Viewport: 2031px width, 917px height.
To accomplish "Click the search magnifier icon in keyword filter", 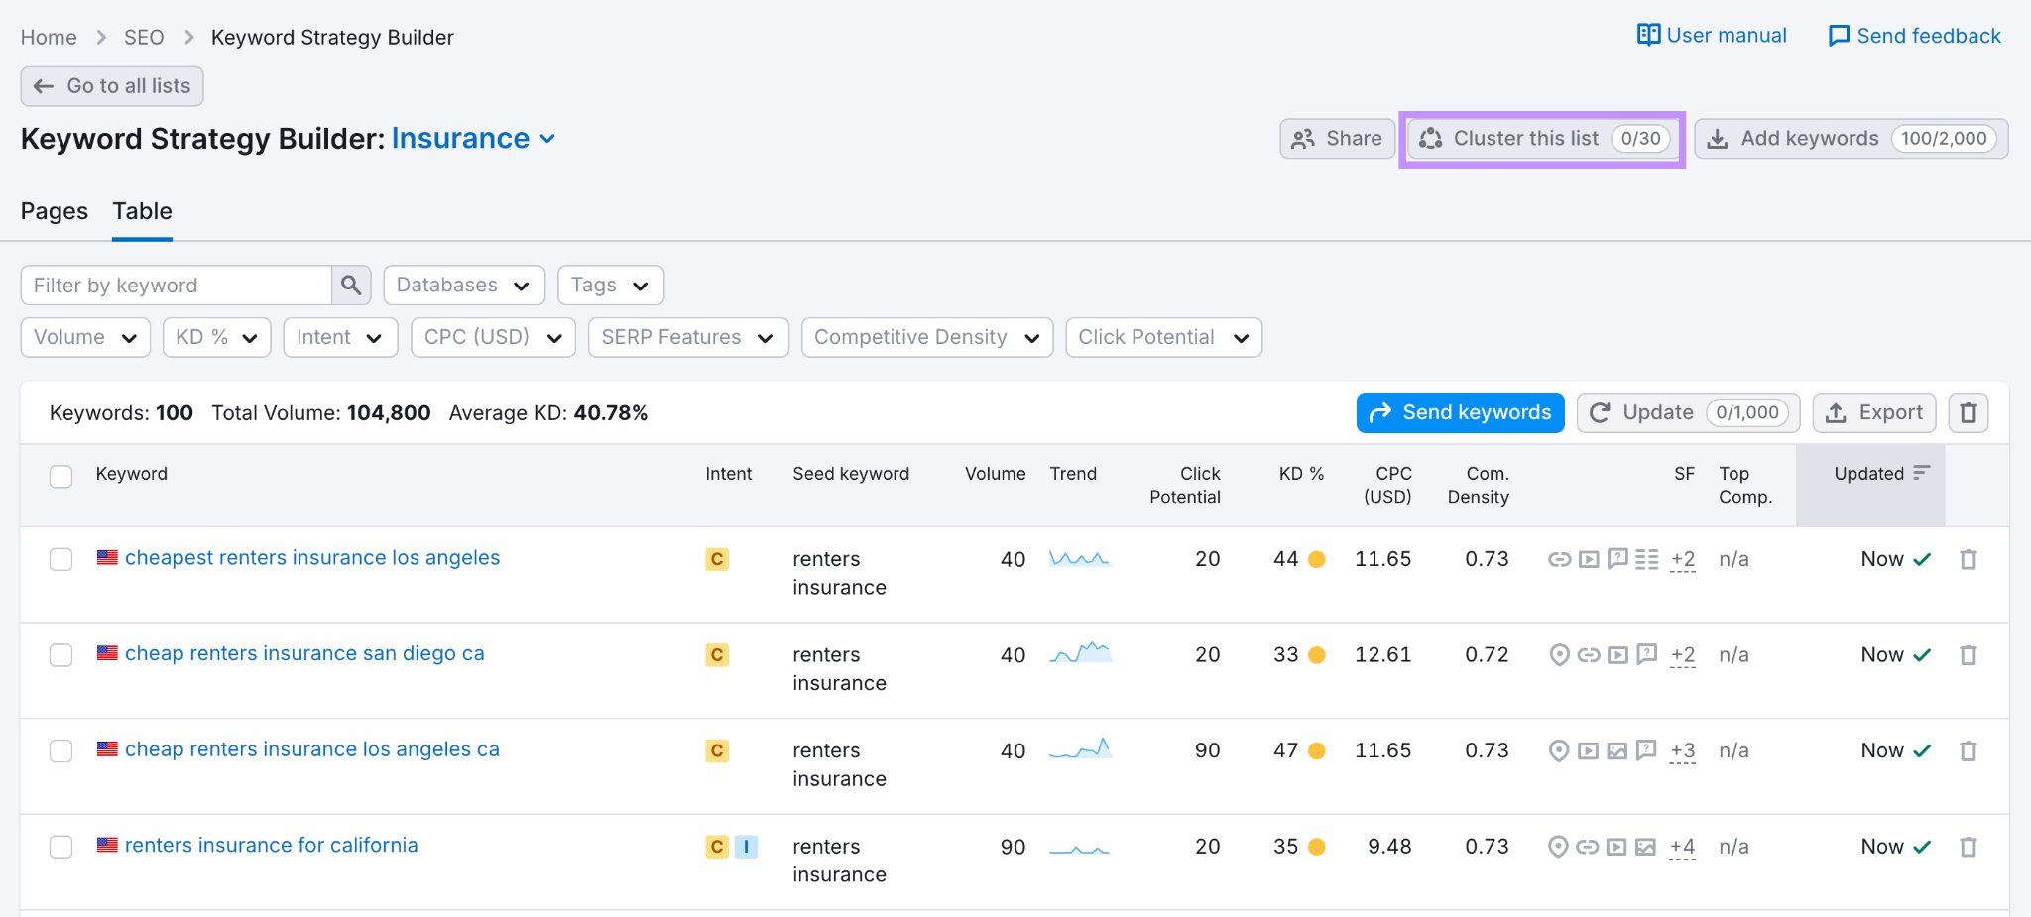I will 351,286.
